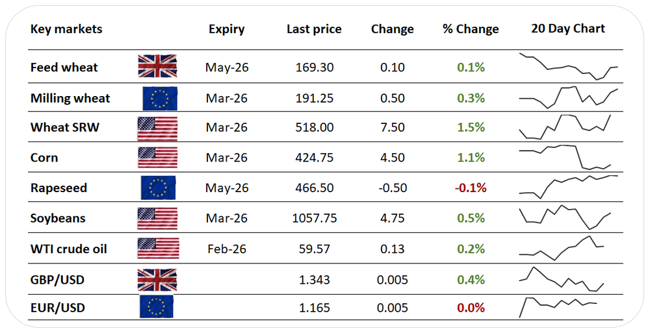The image size is (650, 333).
Task: Open the EUR/USD 20 day sparkline chart
Action: [559, 305]
